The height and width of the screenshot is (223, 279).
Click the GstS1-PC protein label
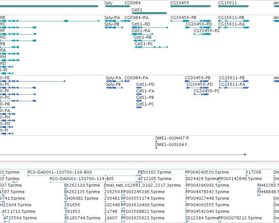point(145,104)
